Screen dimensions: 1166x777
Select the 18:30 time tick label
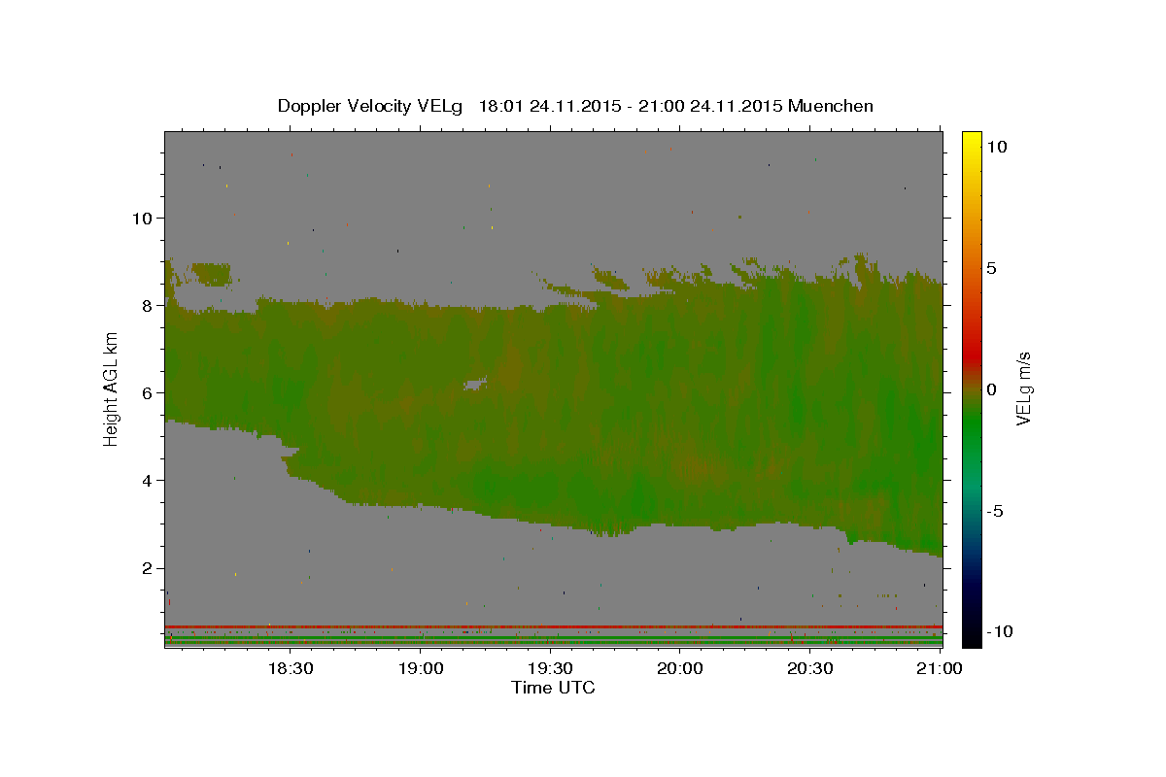(290, 668)
